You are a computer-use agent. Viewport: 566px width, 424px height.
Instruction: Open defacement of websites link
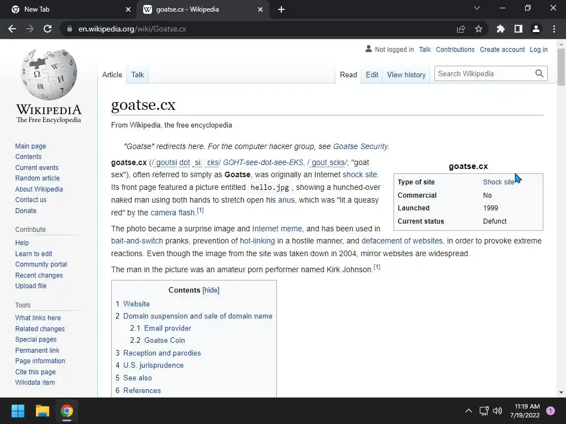[402, 241]
